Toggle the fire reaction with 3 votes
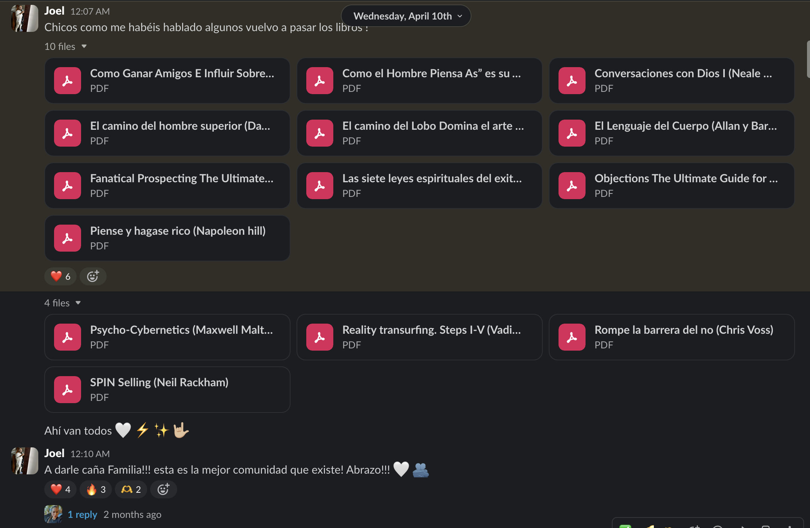810x528 pixels. point(96,489)
